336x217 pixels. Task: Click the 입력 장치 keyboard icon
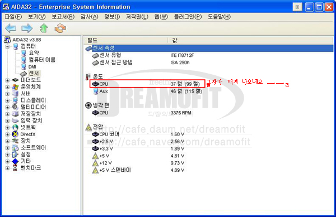point(15,120)
